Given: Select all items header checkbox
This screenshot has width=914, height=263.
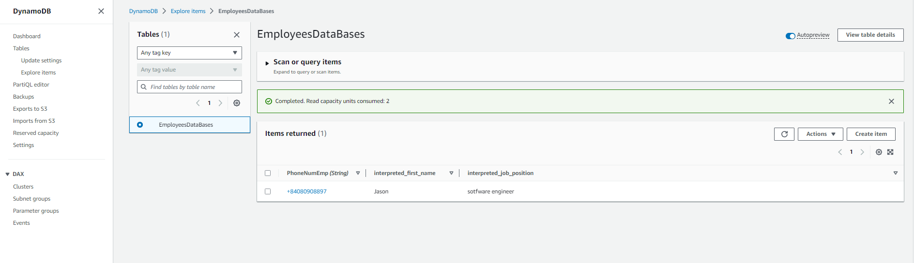Looking at the screenshot, I should [x=268, y=173].
